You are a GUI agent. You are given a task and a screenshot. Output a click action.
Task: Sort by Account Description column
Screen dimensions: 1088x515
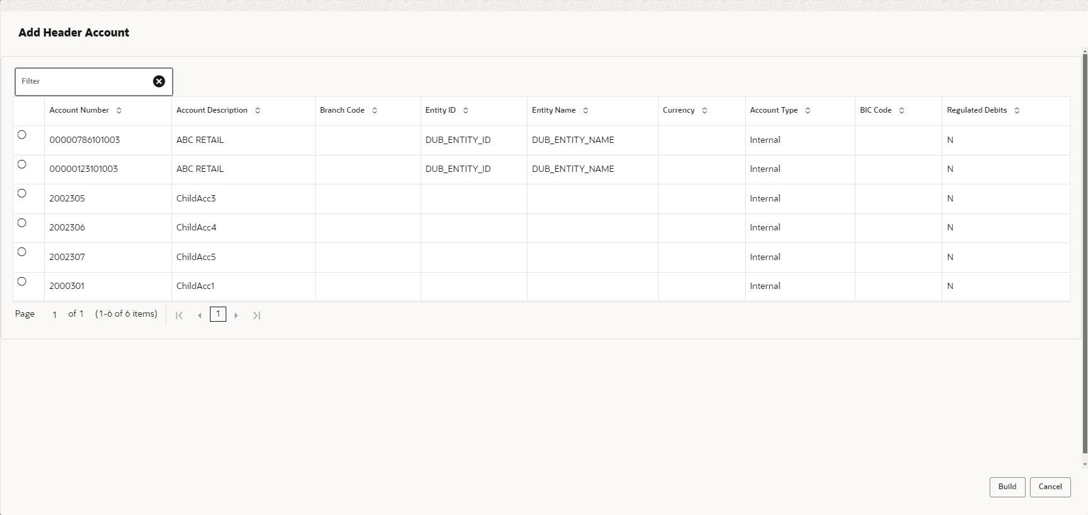(x=258, y=111)
